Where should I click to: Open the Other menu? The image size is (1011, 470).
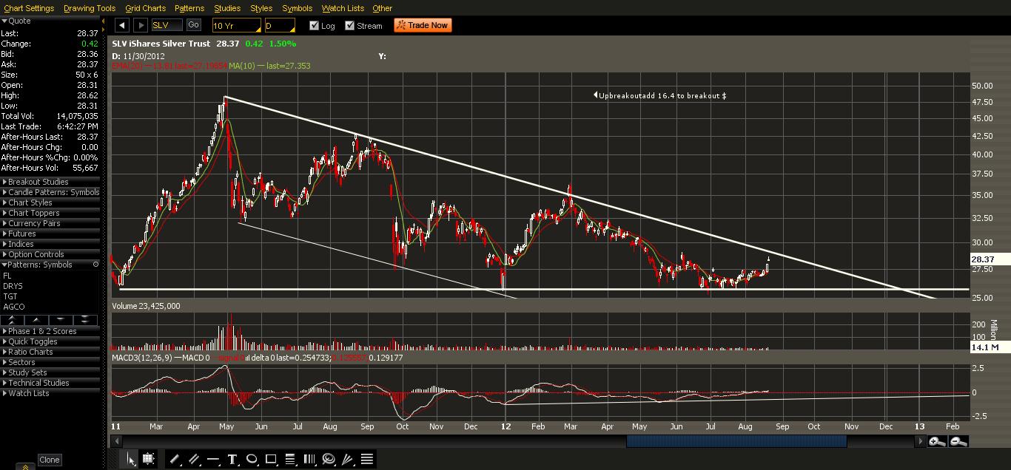click(x=383, y=8)
